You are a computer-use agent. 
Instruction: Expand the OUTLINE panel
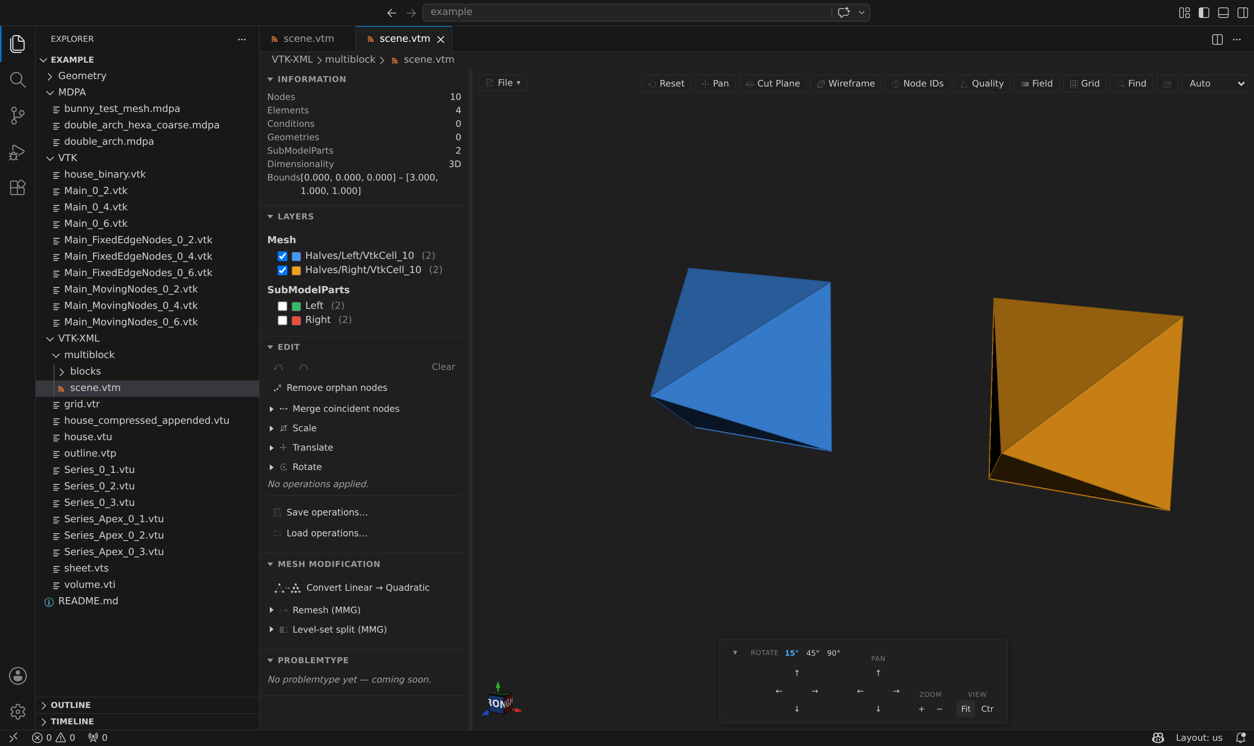point(147,705)
